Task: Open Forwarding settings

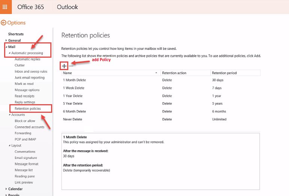Action: tap(23, 133)
